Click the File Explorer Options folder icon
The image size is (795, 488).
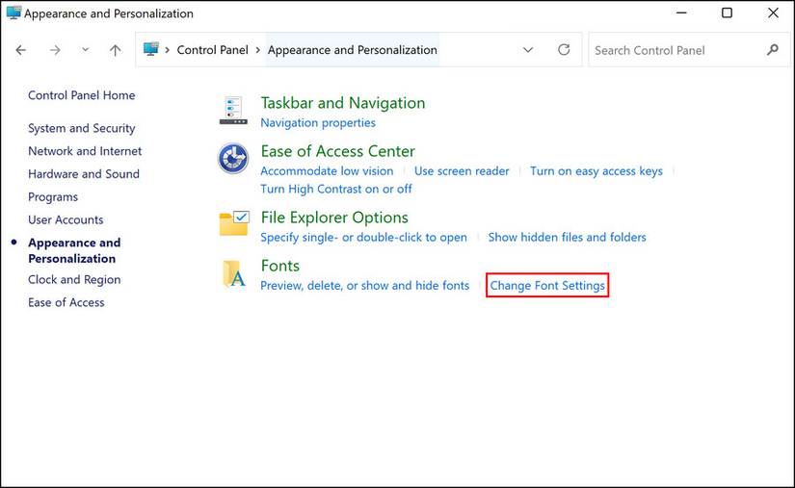pos(233,223)
